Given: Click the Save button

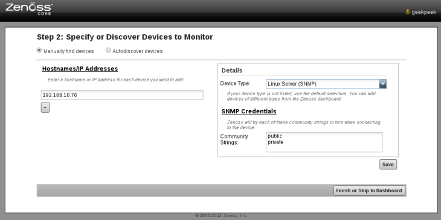Looking at the screenshot, I should (x=388, y=165).
